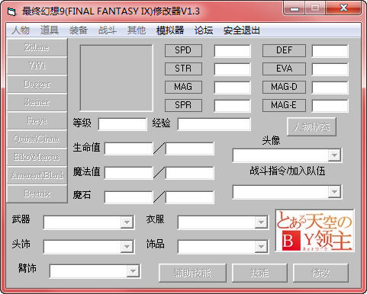Click the SPD stat button
The width and height of the screenshot is (367, 294).
tap(183, 50)
